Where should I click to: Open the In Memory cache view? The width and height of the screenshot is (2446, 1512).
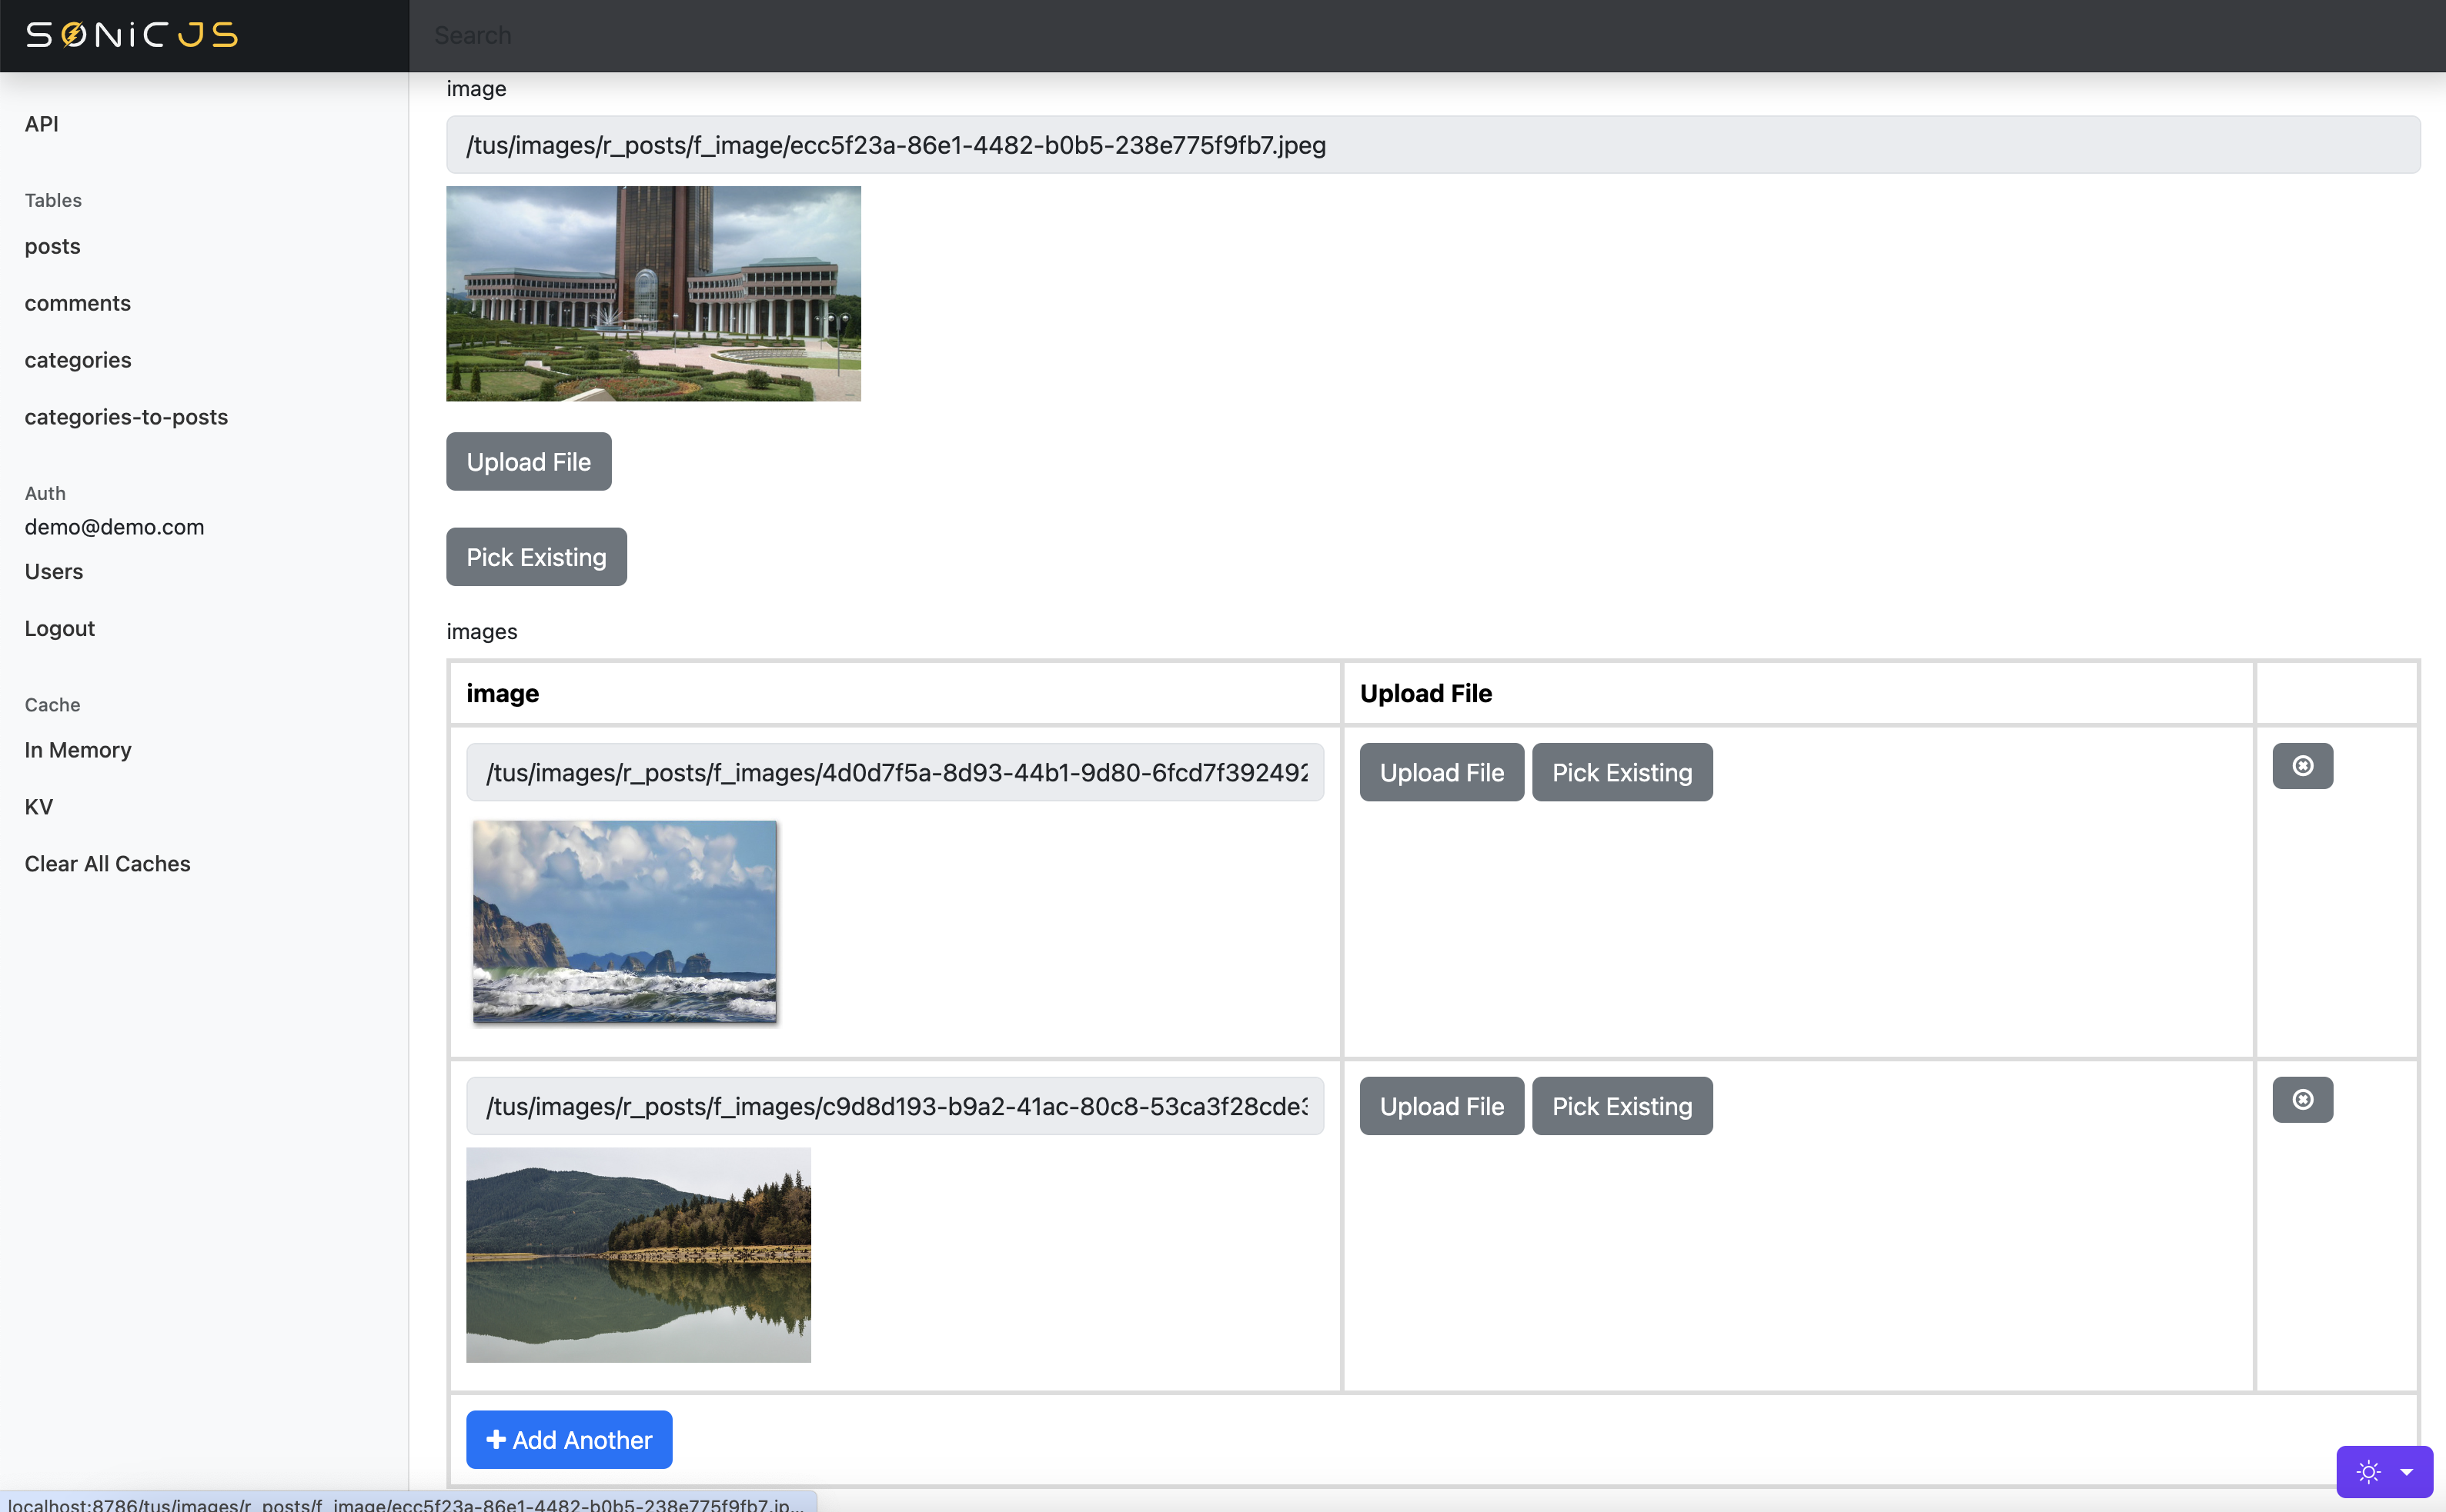point(77,749)
